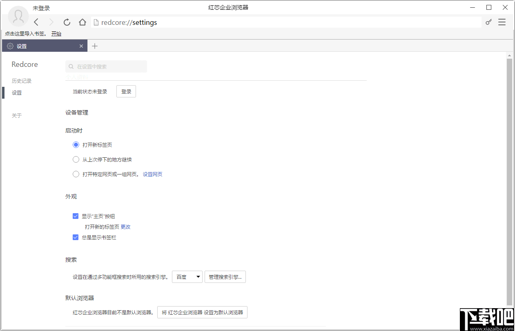The image size is (515, 331).
Task: Click 设置网页 to set startup pages
Action: 152,174
